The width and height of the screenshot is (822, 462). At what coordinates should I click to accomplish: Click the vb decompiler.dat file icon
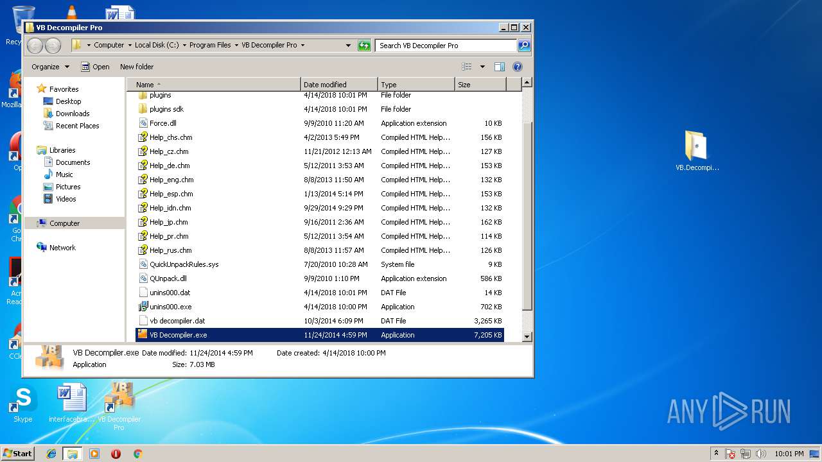(143, 321)
